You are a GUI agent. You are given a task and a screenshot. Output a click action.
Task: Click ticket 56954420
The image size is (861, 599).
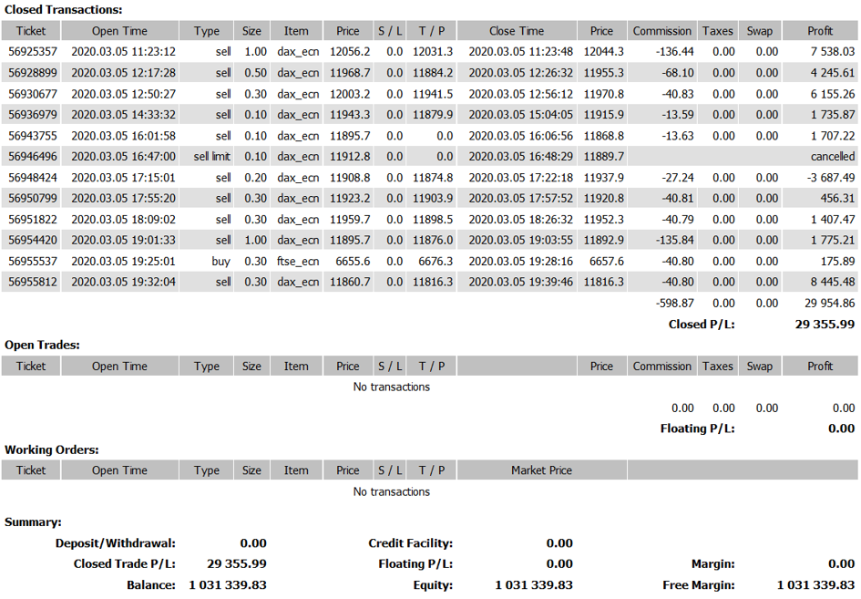[33, 240]
